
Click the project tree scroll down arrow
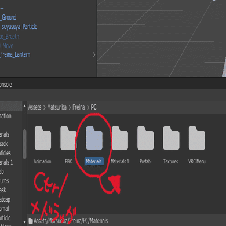coord(24,222)
